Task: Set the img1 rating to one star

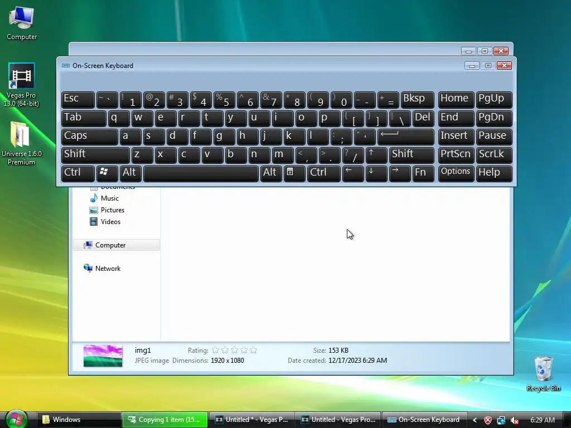Action: coord(215,350)
